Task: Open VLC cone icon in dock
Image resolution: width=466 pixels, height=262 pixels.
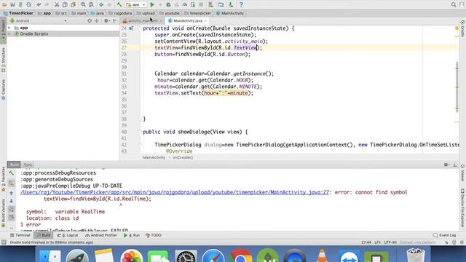Action: tap(322, 256)
